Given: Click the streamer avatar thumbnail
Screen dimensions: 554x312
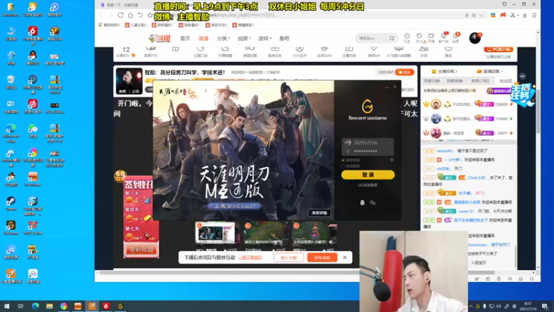Looking at the screenshot, I should (x=129, y=81).
